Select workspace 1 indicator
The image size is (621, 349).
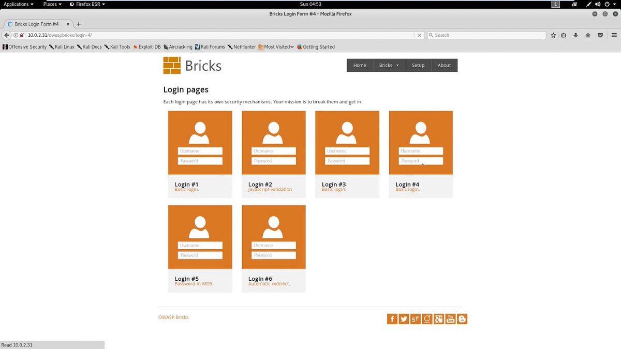click(x=556, y=4)
